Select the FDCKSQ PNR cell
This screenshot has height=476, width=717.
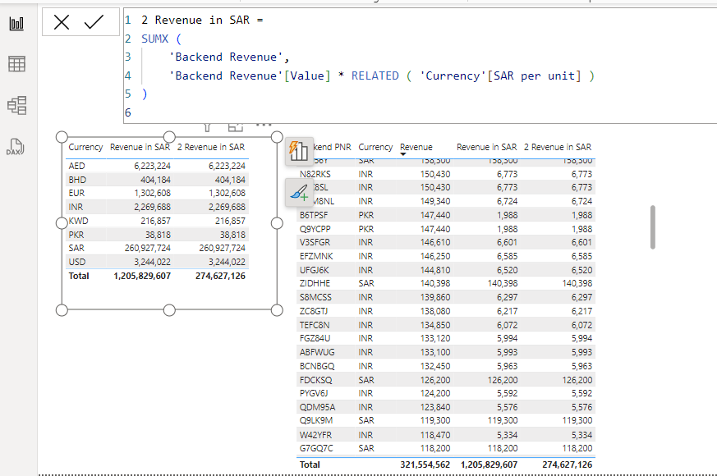tap(315, 380)
